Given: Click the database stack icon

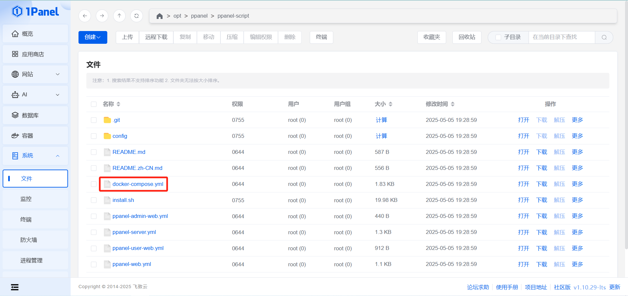Looking at the screenshot, I should tap(15, 115).
